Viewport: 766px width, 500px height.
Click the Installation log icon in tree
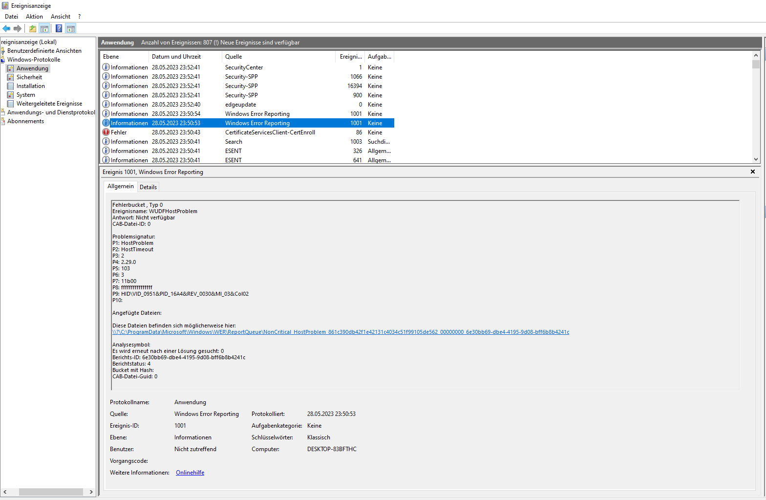(10, 86)
